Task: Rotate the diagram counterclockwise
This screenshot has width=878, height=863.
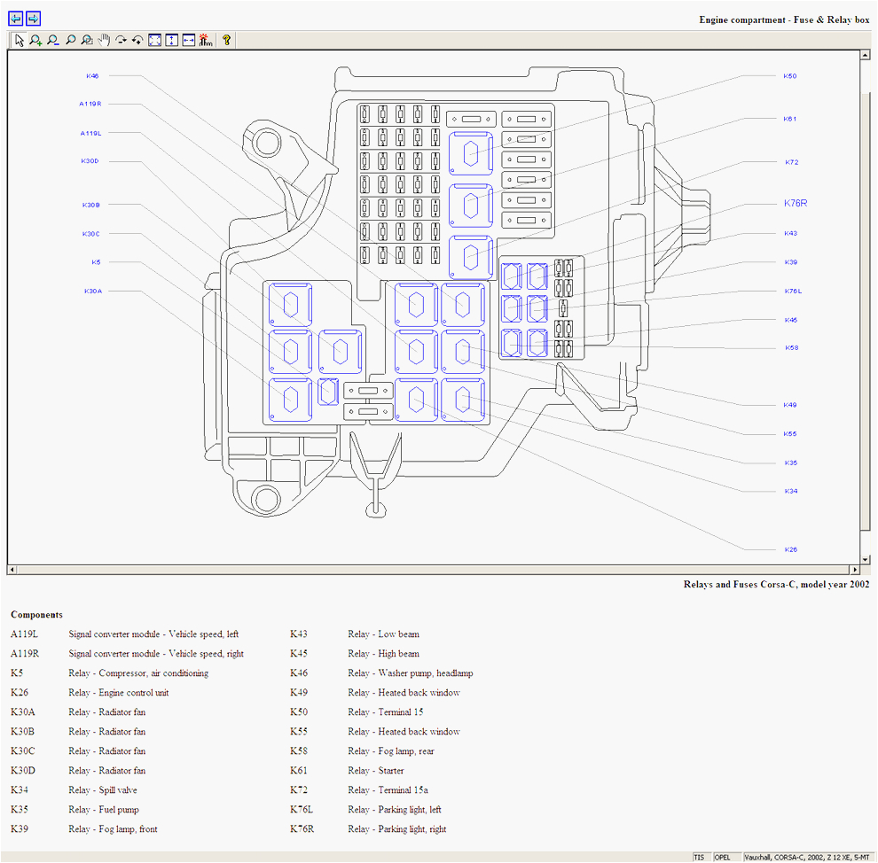Action: 137,40
